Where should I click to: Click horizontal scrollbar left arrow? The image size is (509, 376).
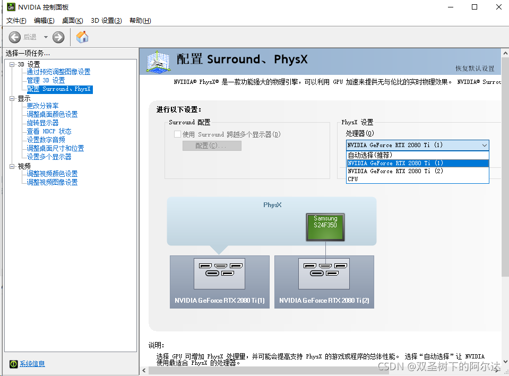coord(144,371)
